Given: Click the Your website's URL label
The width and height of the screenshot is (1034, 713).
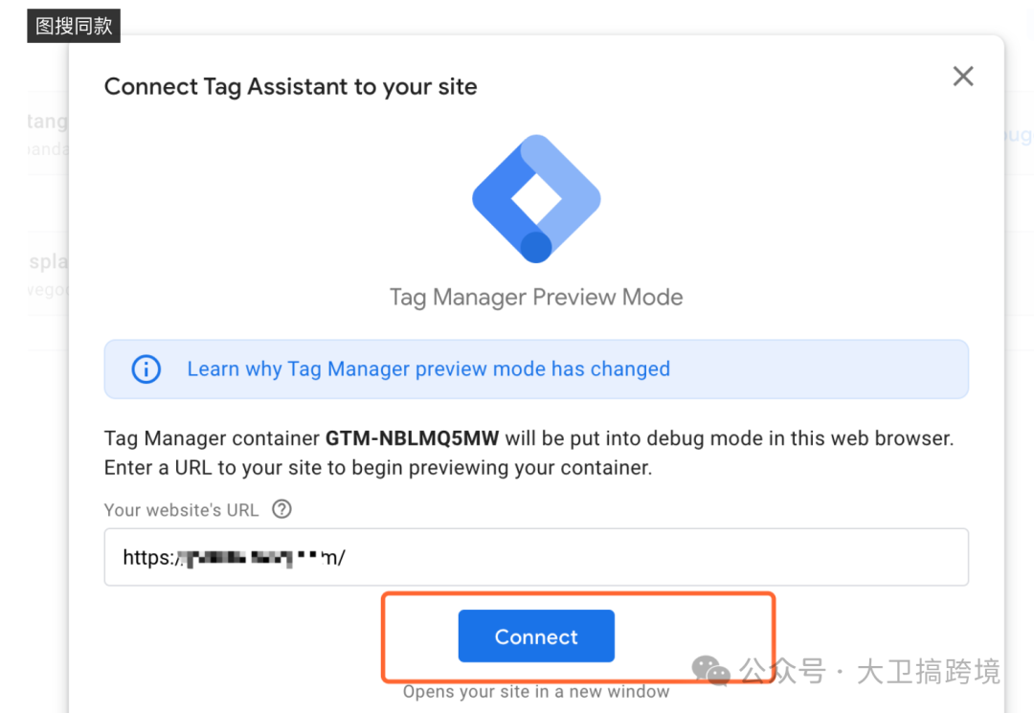Looking at the screenshot, I should coord(181,510).
